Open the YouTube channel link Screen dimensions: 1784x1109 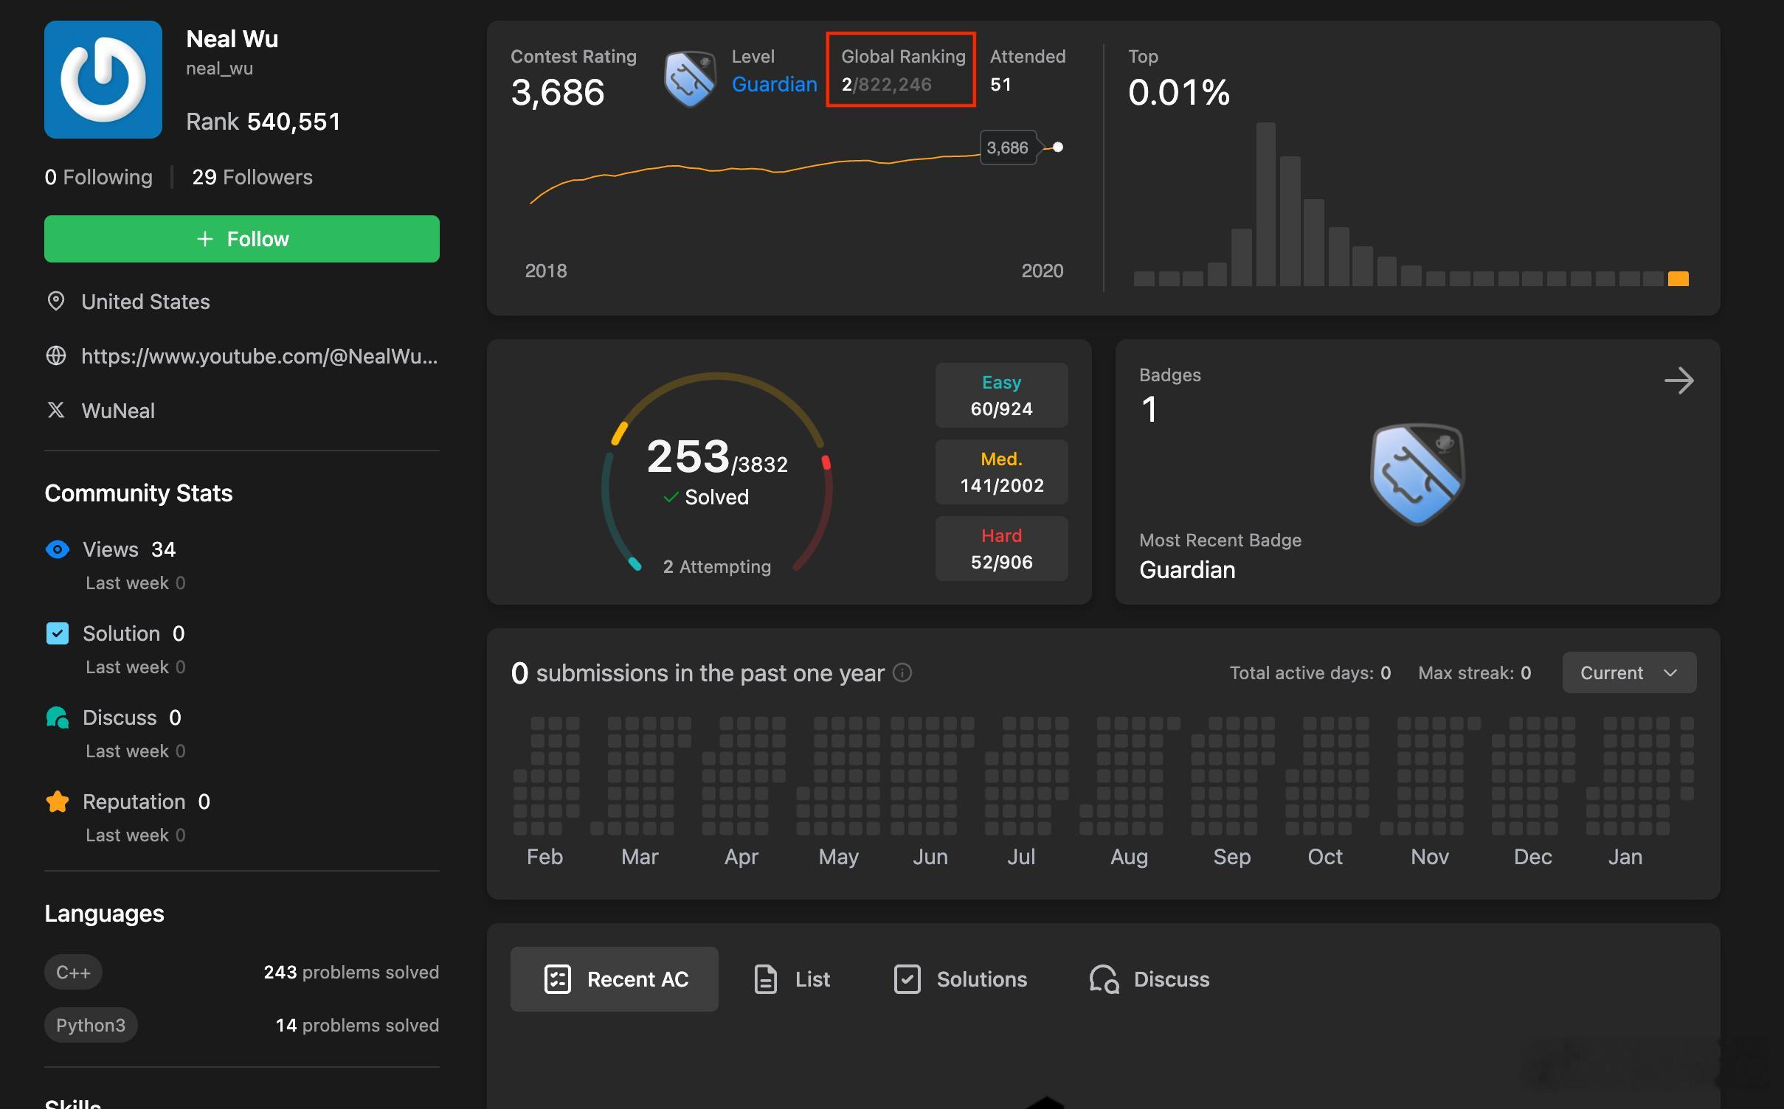click(259, 356)
